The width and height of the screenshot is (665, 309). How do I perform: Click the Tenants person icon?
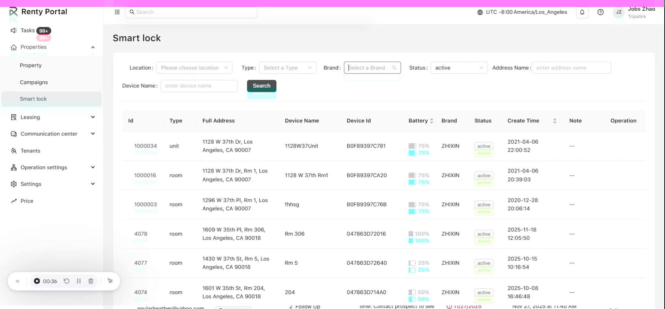point(14,151)
